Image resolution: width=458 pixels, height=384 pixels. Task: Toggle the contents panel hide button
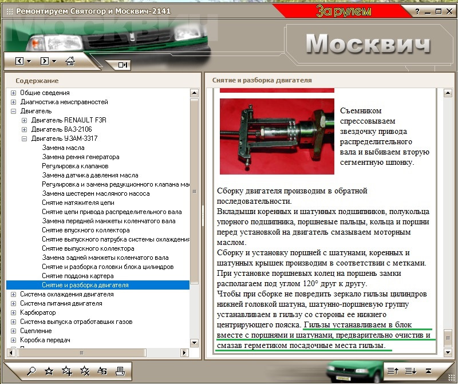pos(123,65)
